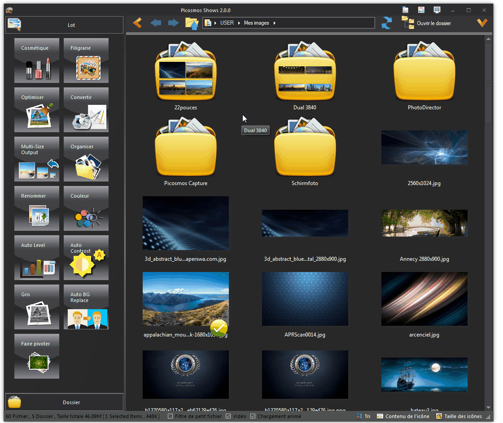Click the orange back chevron icon
This screenshot has width=503, height=423.
pyautogui.click(x=138, y=23)
